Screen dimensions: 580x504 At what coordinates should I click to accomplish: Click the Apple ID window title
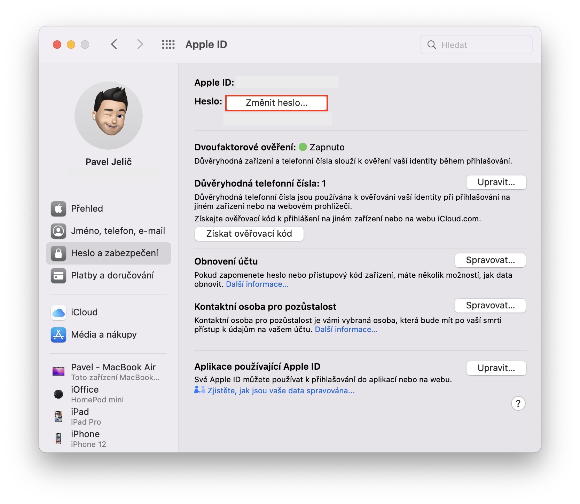206,45
